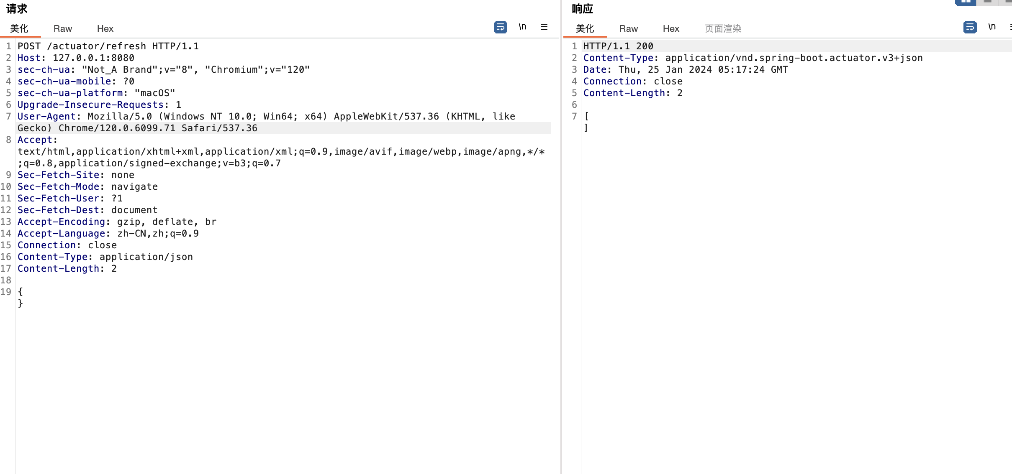Click the response Content-Type header line
Screen dimensions: 1012x474
tap(753, 58)
